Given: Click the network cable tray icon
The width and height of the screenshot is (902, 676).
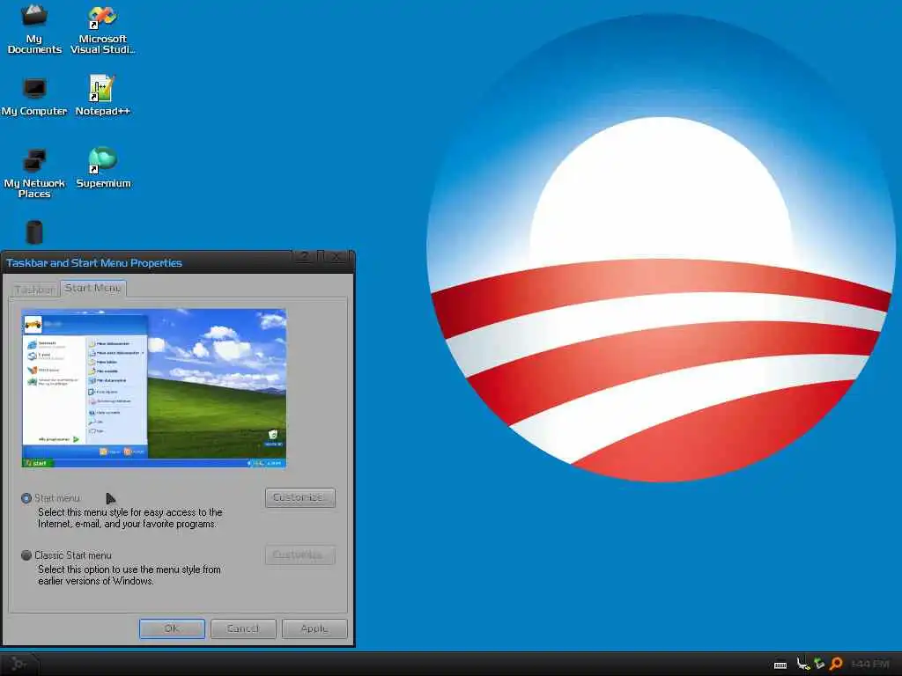Looking at the screenshot, I should pos(803,664).
